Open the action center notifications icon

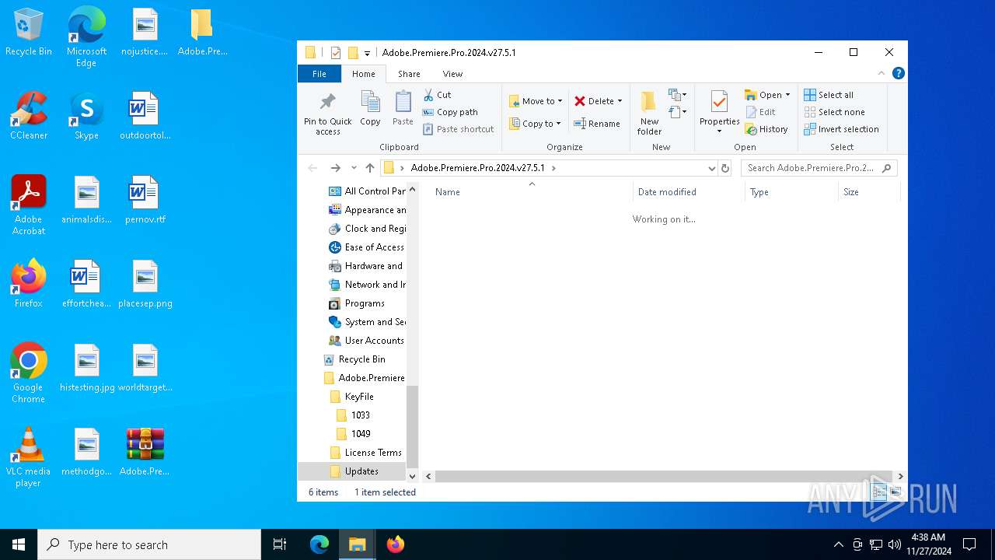tap(969, 544)
